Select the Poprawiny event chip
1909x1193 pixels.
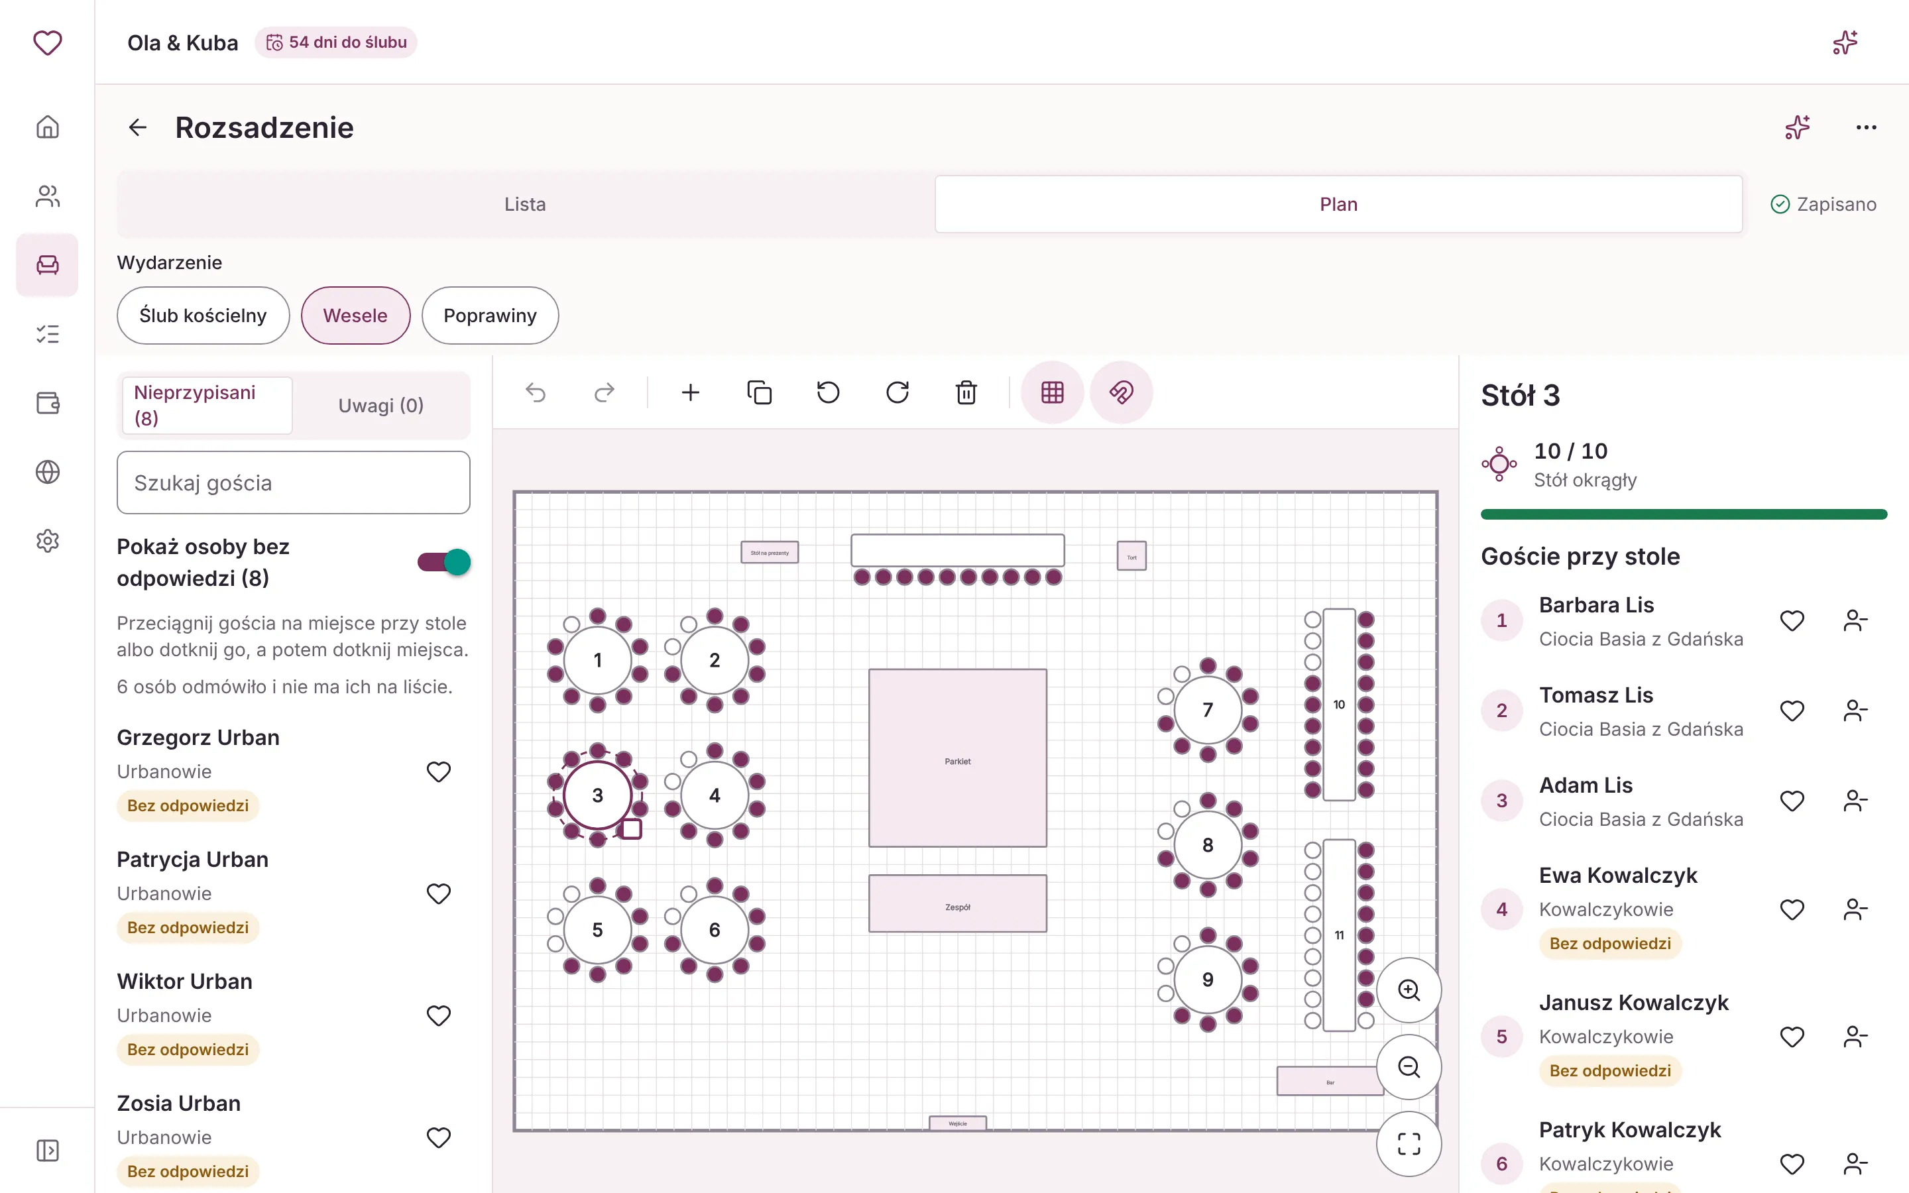coord(490,315)
